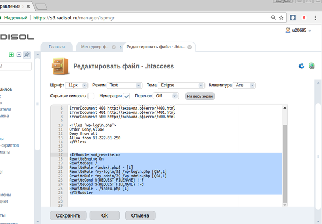Click ErrorDocument 500 line in the editor

coord(122,117)
